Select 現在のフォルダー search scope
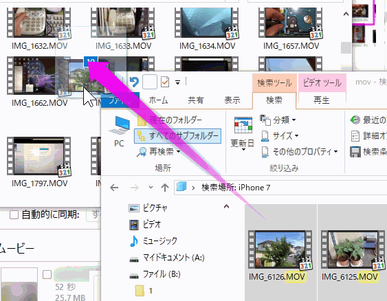Image resolution: width=387 pixels, height=301 pixels. click(170, 120)
